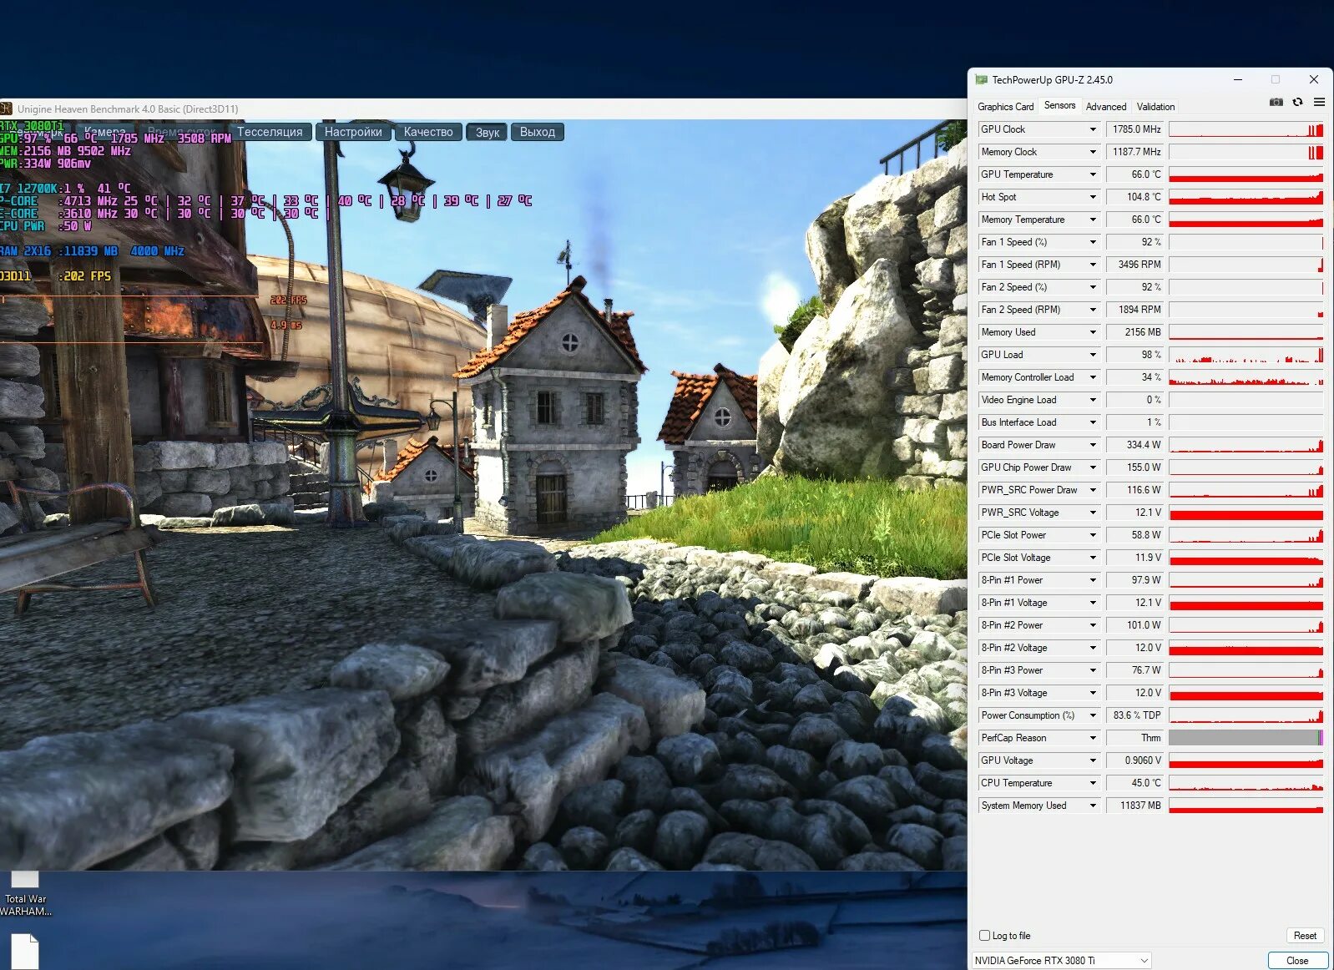Expand the PerfCap Reason dropdown
The image size is (1334, 970).
point(1093,738)
